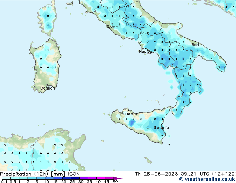Click the Palermo city label
The width and height of the screenshot is (236, 183).
128,114
